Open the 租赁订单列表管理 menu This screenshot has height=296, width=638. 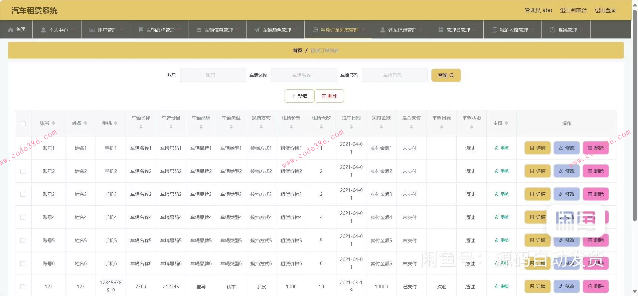click(x=338, y=29)
